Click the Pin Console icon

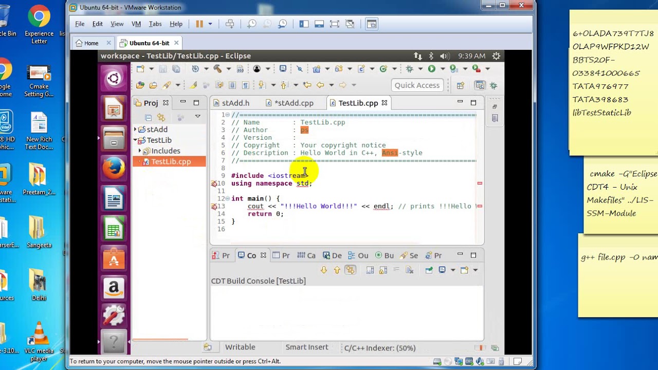429,270
